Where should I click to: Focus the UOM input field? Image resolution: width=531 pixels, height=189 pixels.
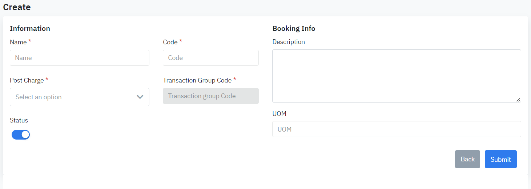click(x=396, y=129)
